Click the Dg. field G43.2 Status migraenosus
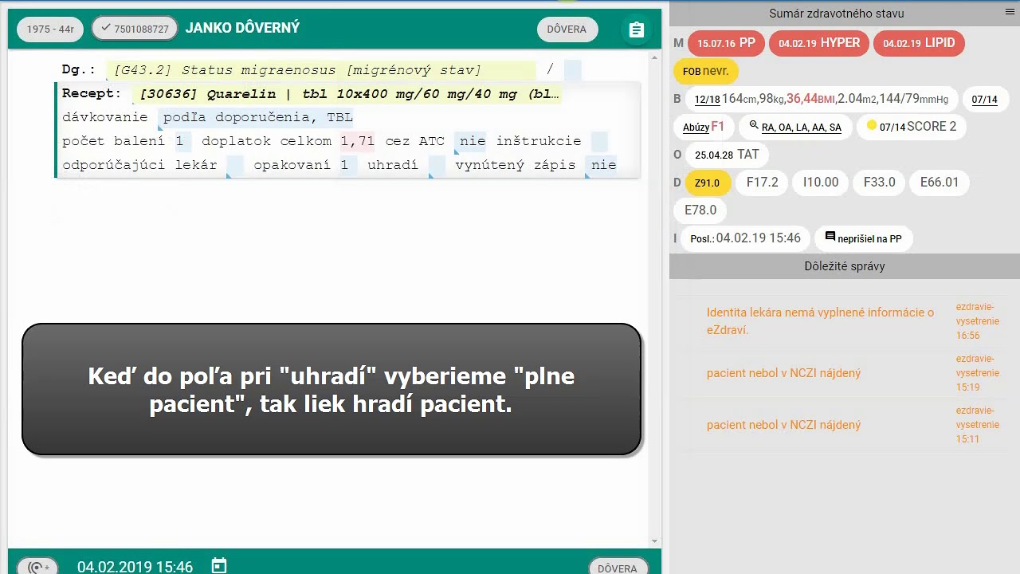 [320, 70]
